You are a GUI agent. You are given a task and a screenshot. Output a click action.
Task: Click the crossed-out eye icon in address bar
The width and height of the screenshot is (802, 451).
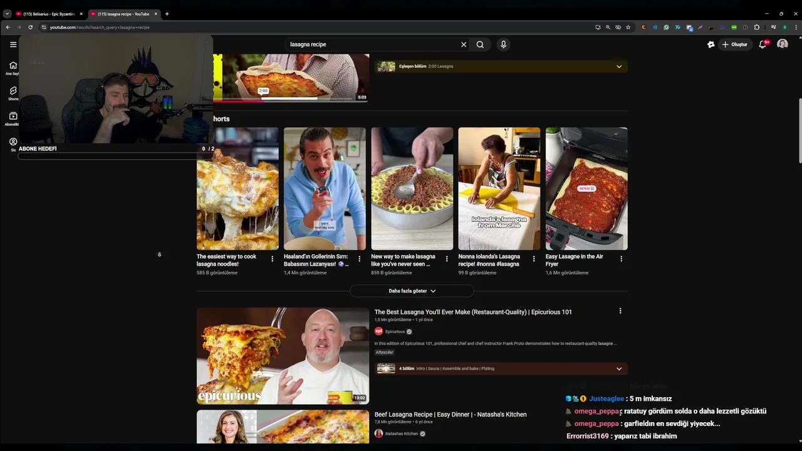[618, 27]
